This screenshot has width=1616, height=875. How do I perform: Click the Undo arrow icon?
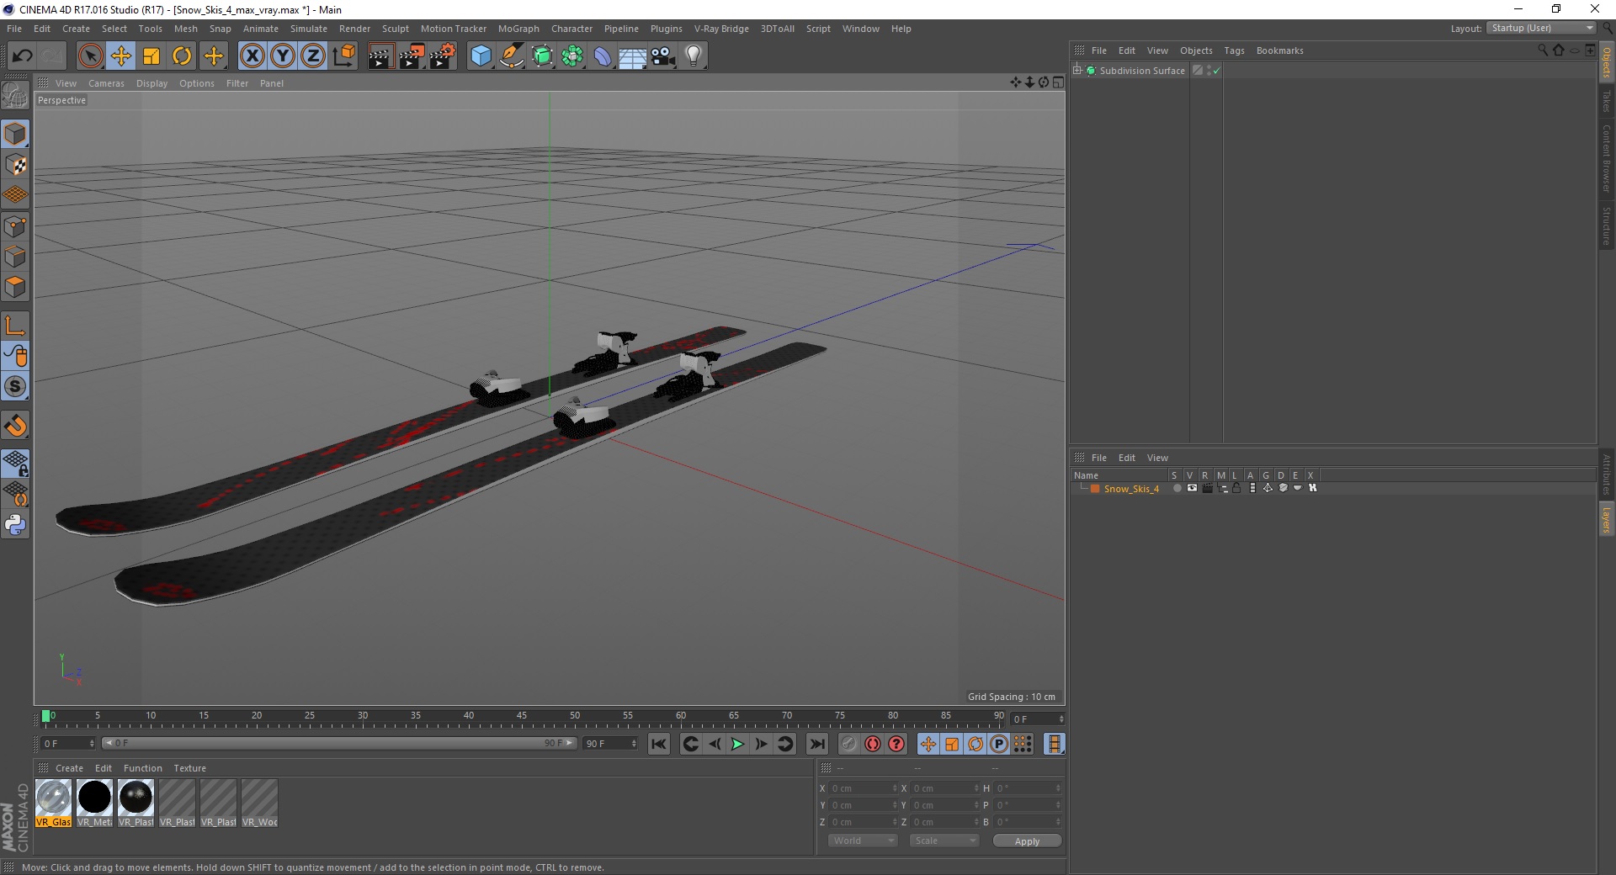(x=23, y=56)
